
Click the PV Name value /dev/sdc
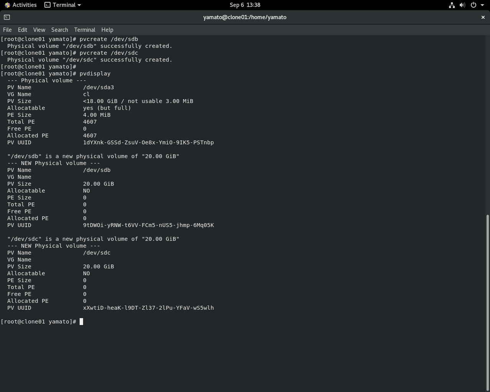[x=97, y=253]
